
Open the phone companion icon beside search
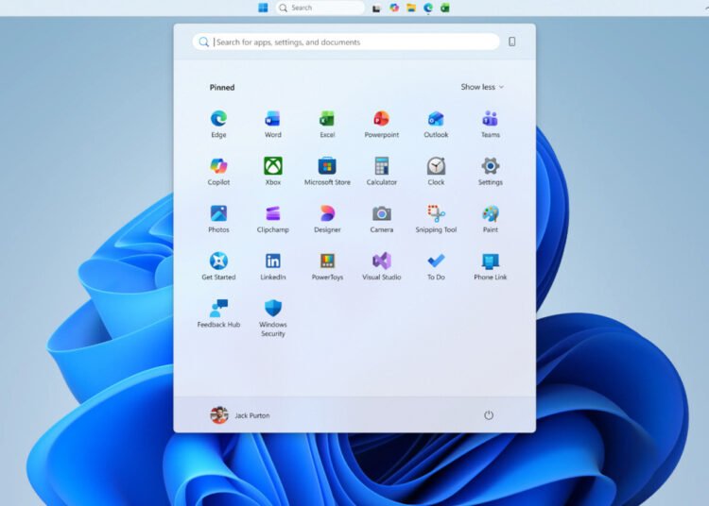click(511, 42)
